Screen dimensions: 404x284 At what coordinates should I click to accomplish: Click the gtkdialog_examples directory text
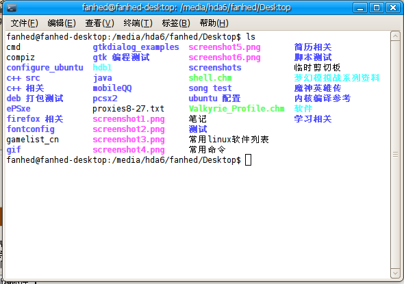[136, 47]
